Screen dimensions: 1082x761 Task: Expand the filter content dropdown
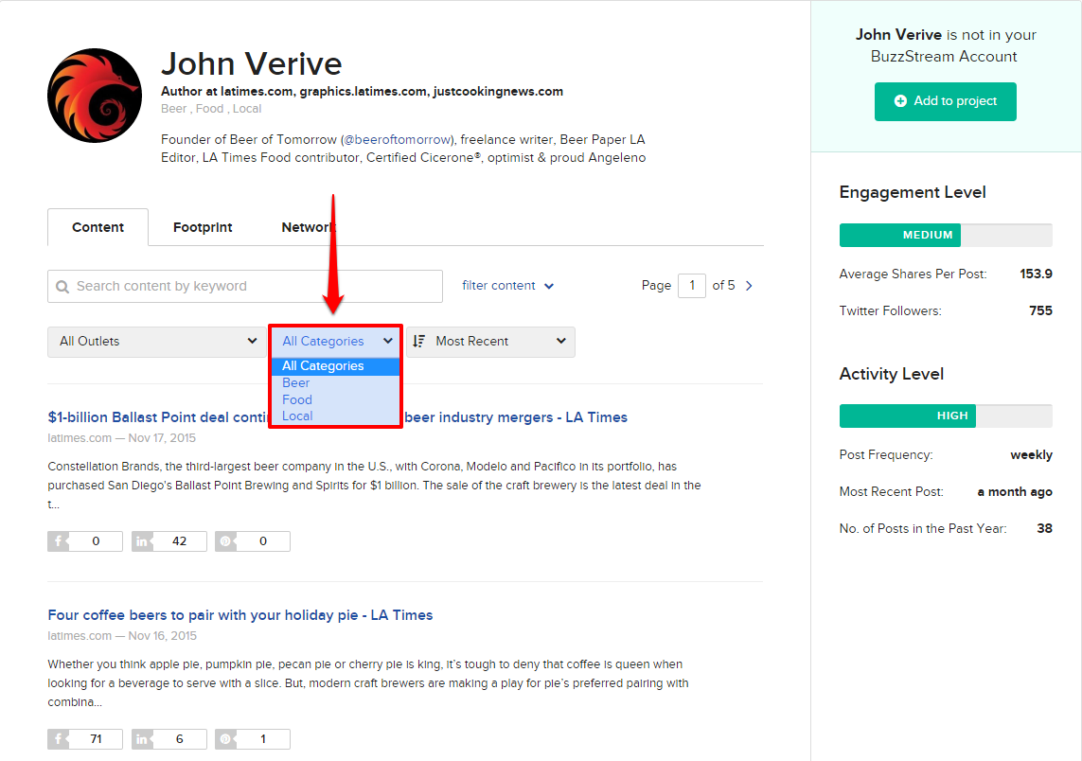coord(507,285)
